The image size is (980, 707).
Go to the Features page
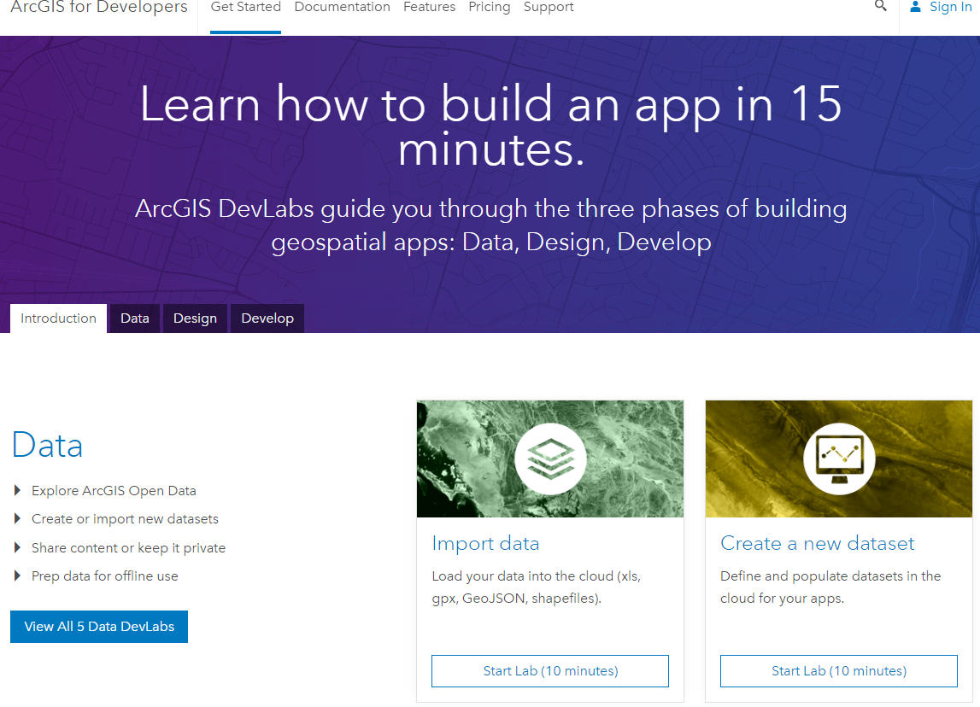point(430,7)
